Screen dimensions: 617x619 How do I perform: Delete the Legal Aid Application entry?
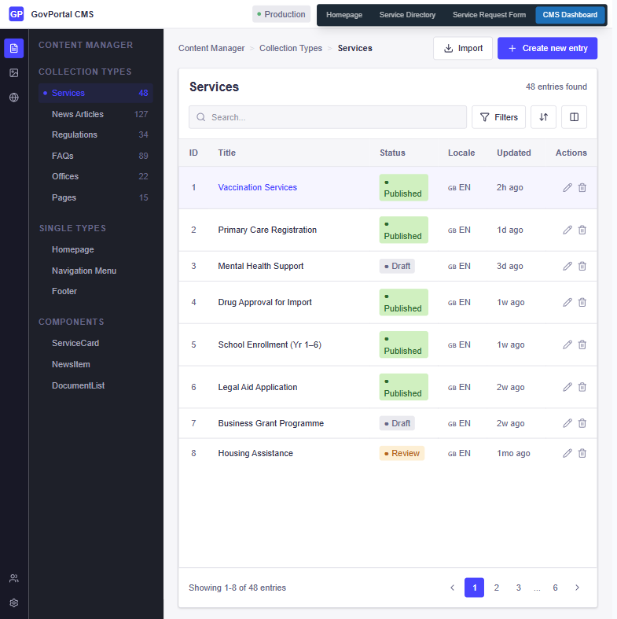pyautogui.click(x=582, y=387)
